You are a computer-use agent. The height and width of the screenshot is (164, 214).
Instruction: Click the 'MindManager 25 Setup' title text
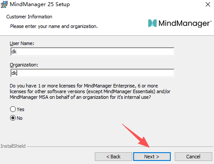40,4
